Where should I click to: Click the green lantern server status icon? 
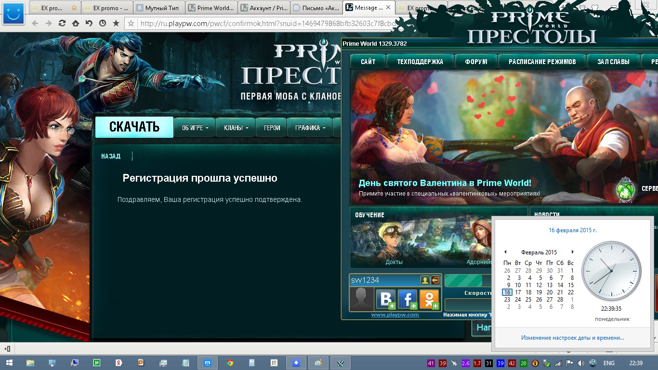[x=626, y=191]
